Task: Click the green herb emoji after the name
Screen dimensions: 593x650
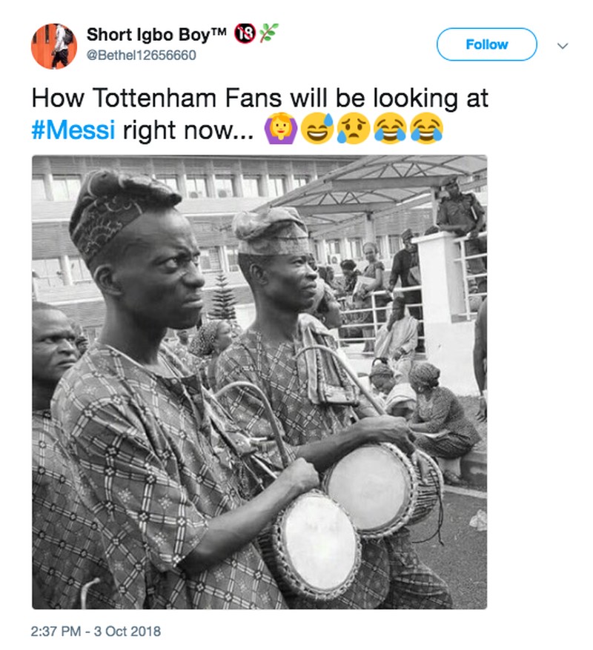Action: [268, 33]
